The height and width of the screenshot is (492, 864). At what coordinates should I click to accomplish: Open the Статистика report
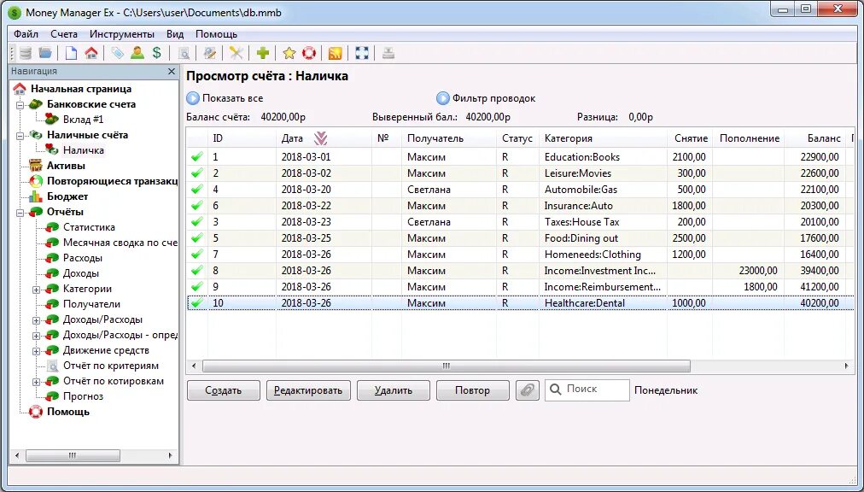tap(90, 227)
